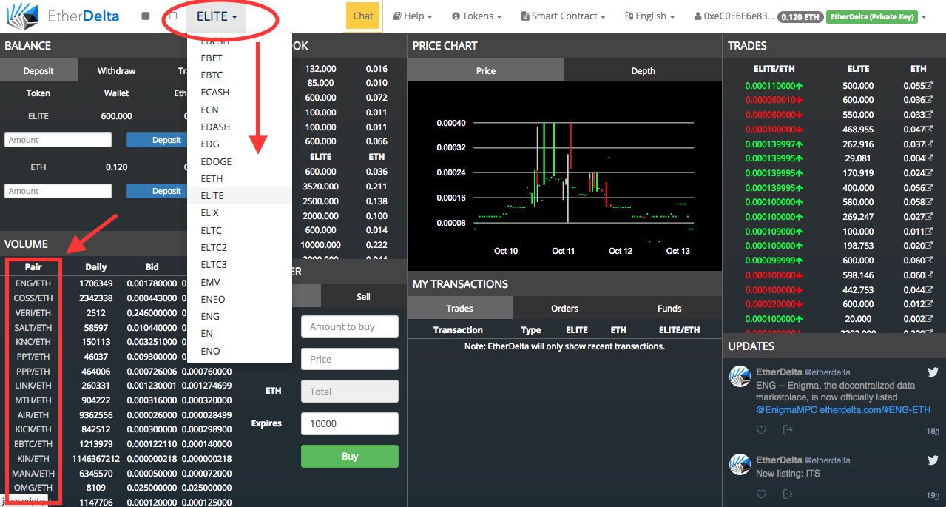Focus the 'Amount to buy' field
The height and width of the screenshot is (507, 946).
tap(350, 326)
